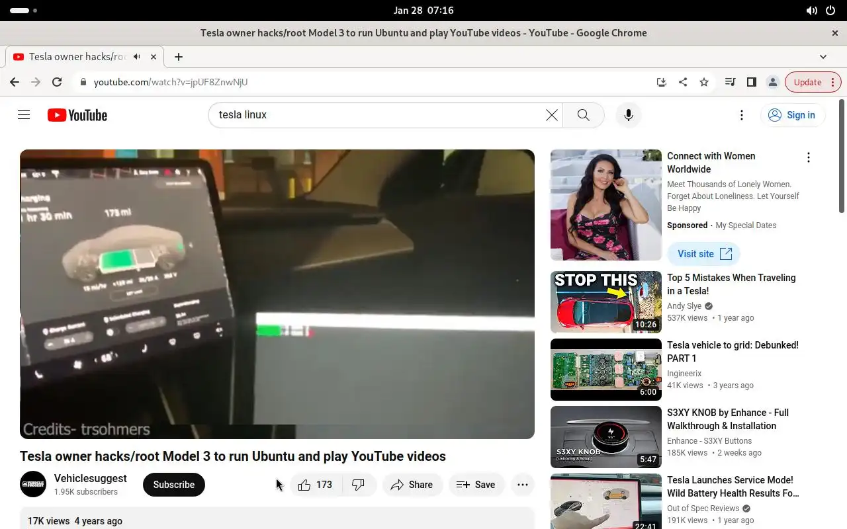Install app icon in address bar
The width and height of the screenshot is (847, 529).
click(661, 82)
